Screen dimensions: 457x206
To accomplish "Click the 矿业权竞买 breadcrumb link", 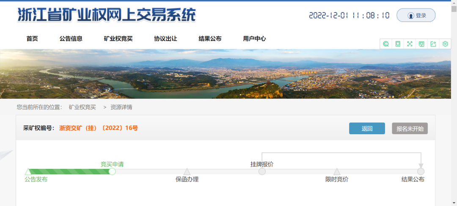I will pyautogui.click(x=83, y=107).
